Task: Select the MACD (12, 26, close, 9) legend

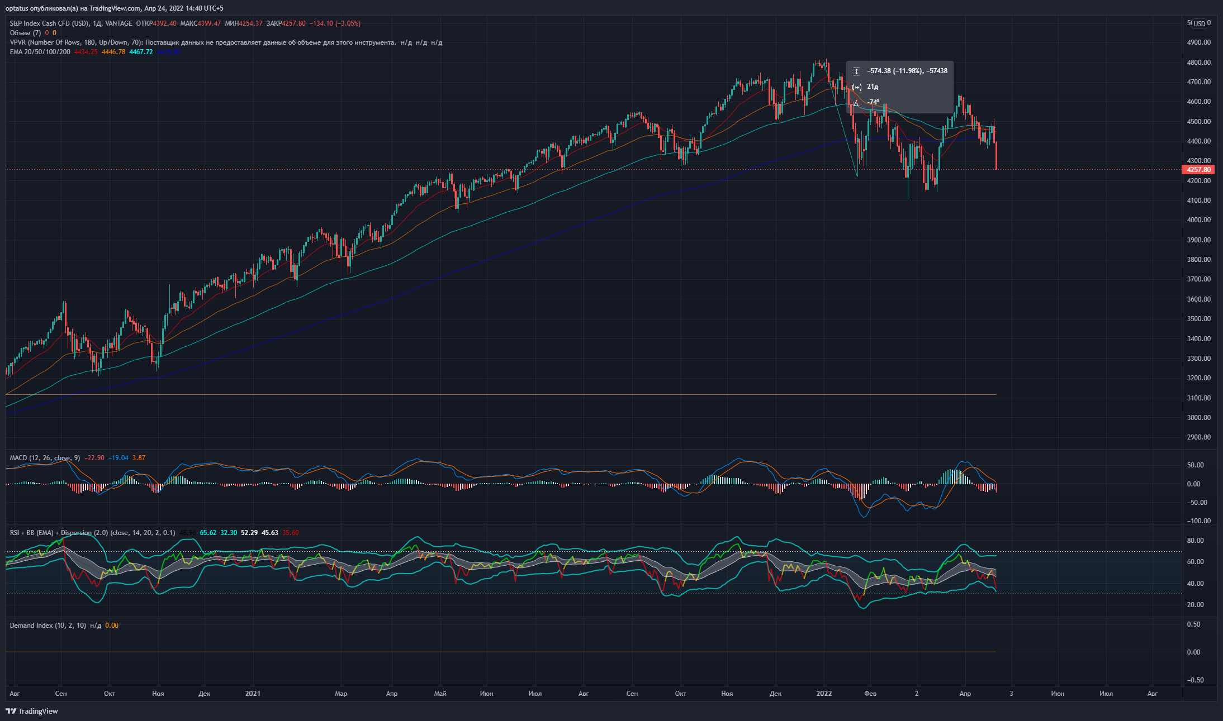Action: pos(45,458)
